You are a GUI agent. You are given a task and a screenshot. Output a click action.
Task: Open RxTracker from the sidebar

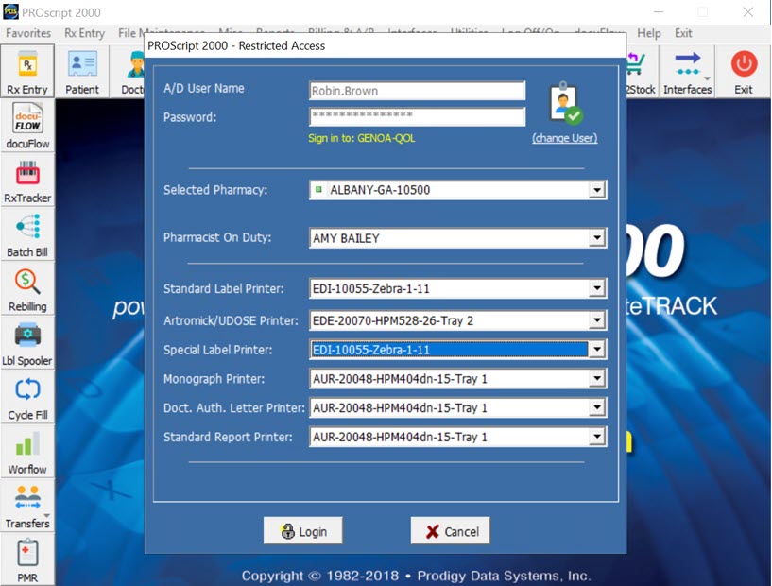[x=27, y=180]
